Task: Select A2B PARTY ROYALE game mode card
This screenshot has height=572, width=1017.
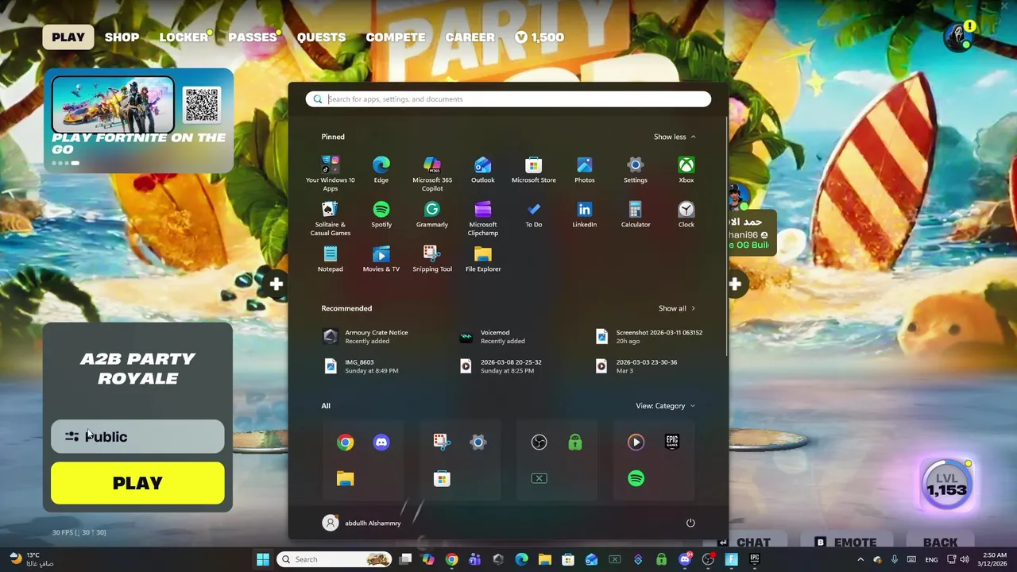Action: pyautogui.click(x=137, y=369)
